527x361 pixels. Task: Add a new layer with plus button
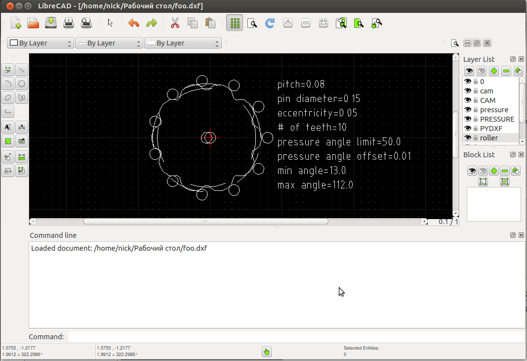tap(494, 71)
